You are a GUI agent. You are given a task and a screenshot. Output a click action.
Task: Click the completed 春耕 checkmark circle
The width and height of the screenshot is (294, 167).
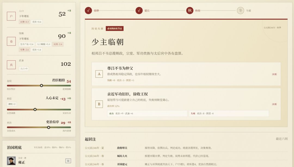pos(88,11)
